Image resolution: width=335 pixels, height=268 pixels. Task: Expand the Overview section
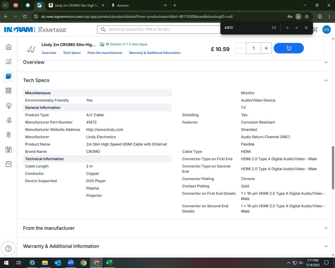[x=326, y=62]
